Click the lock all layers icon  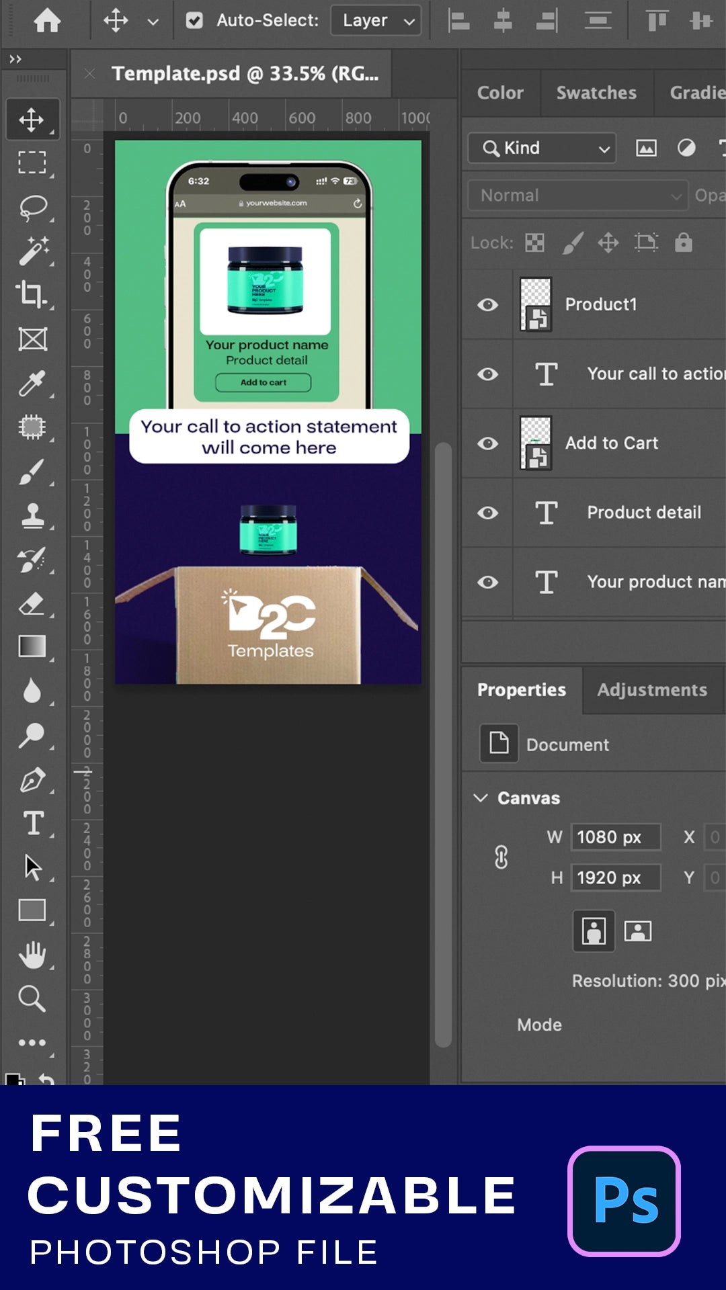[x=684, y=243]
